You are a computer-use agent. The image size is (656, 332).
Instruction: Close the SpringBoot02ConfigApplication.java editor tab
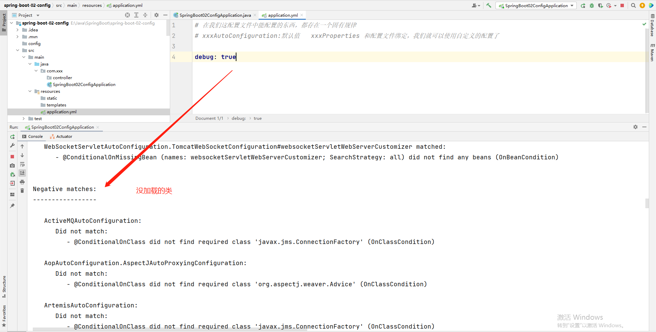coord(255,15)
